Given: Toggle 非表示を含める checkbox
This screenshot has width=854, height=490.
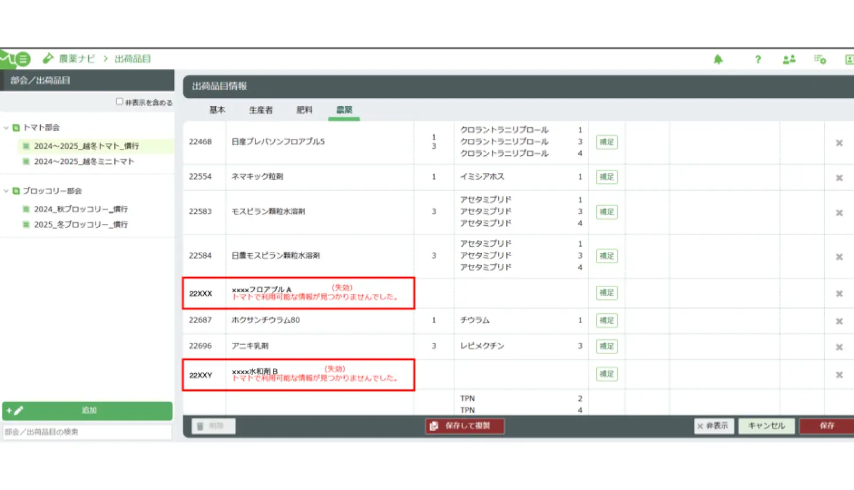Looking at the screenshot, I should click(x=120, y=101).
